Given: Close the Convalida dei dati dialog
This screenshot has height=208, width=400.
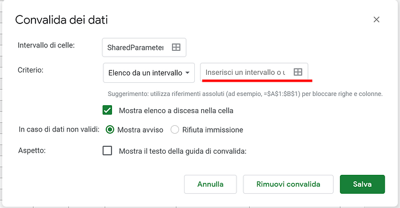Looking at the screenshot, I should point(376,19).
